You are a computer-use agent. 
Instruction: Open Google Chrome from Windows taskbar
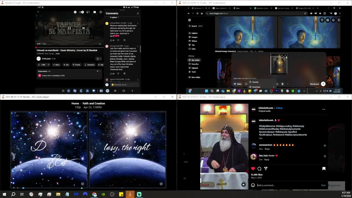point(94,194)
